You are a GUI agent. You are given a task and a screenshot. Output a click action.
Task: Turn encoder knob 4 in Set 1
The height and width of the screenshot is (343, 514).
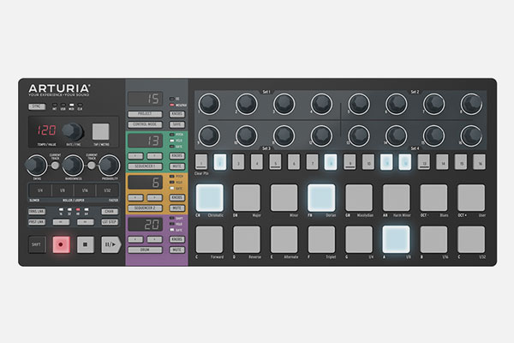[x=321, y=104]
